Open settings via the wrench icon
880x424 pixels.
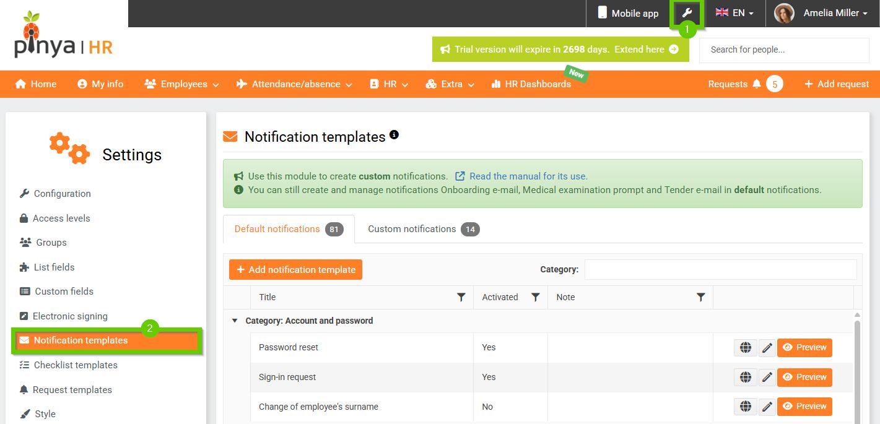coord(686,13)
